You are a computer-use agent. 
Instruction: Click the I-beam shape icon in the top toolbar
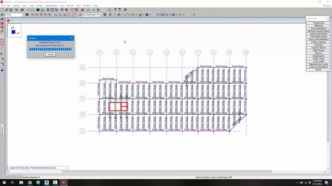click(48, 10)
